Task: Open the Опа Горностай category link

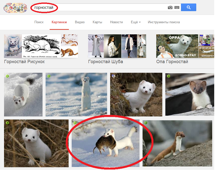Action: [172, 62]
